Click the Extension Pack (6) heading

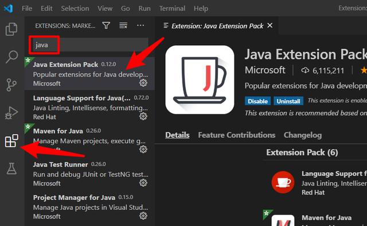point(302,152)
